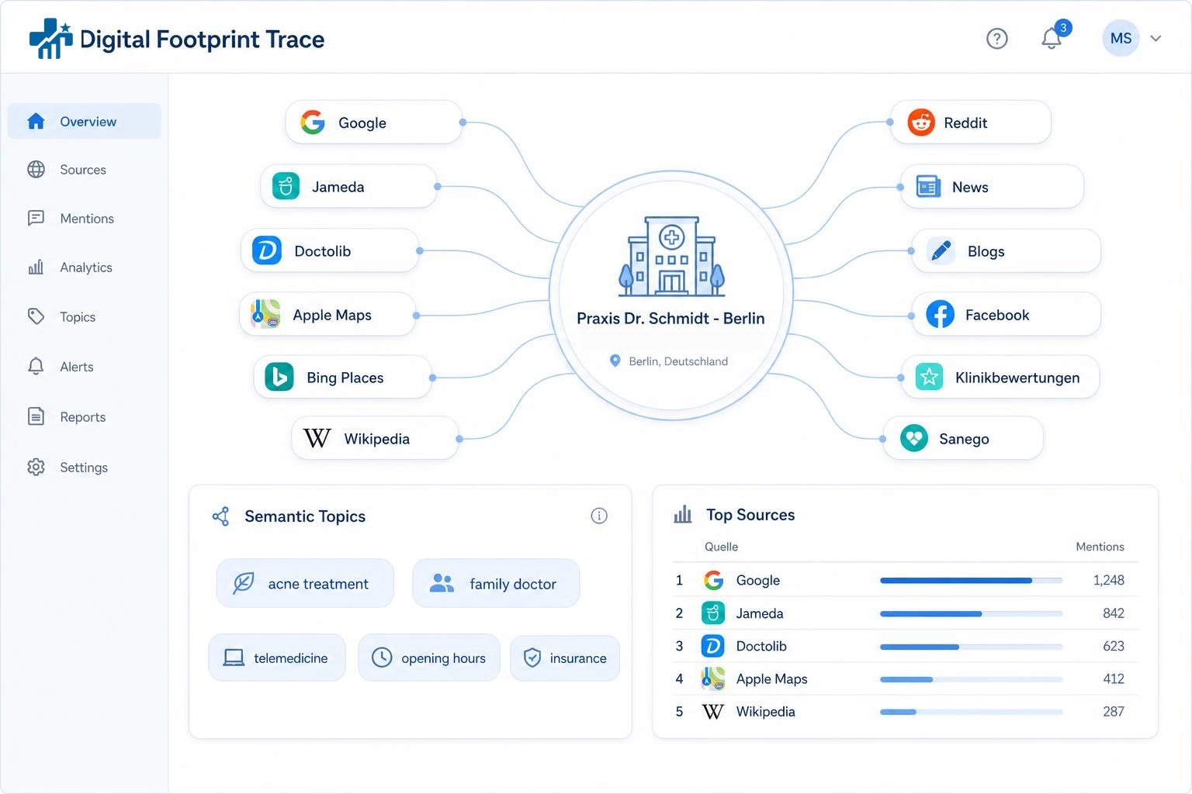Click the Facebook icon in the graph
Image resolution: width=1192 pixels, height=794 pixels.
(x=941, y=315)
